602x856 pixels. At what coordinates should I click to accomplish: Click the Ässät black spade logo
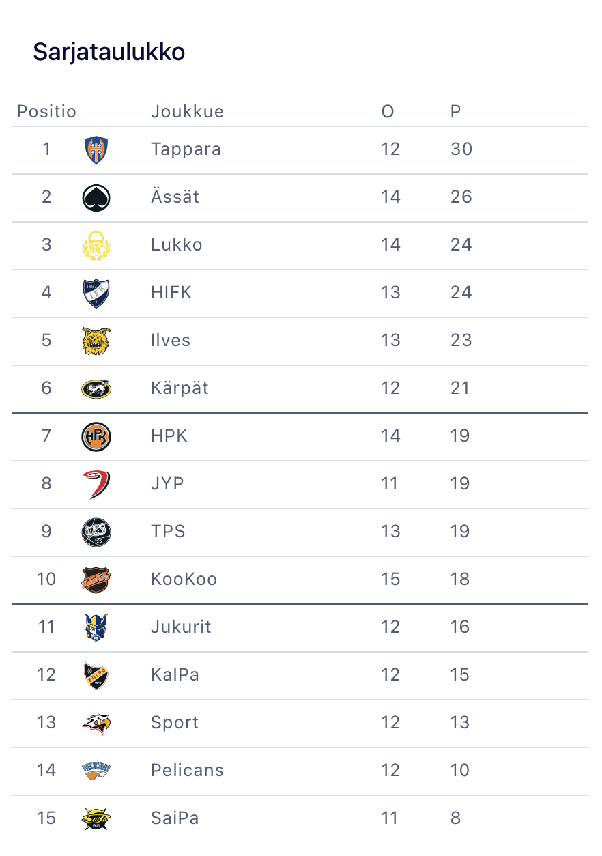tap(96, 197)
